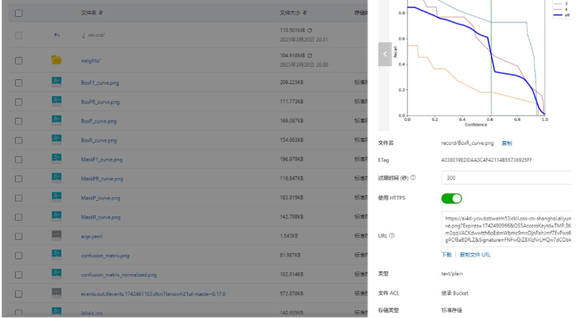Click the image icon for MaskPR_curve.png
Viewport: 580px width, 318px height.
(57, 178)
